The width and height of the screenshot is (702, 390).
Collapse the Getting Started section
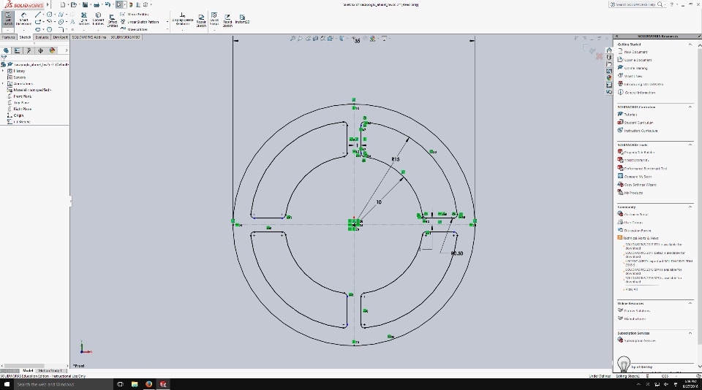[x=690, y=45]
